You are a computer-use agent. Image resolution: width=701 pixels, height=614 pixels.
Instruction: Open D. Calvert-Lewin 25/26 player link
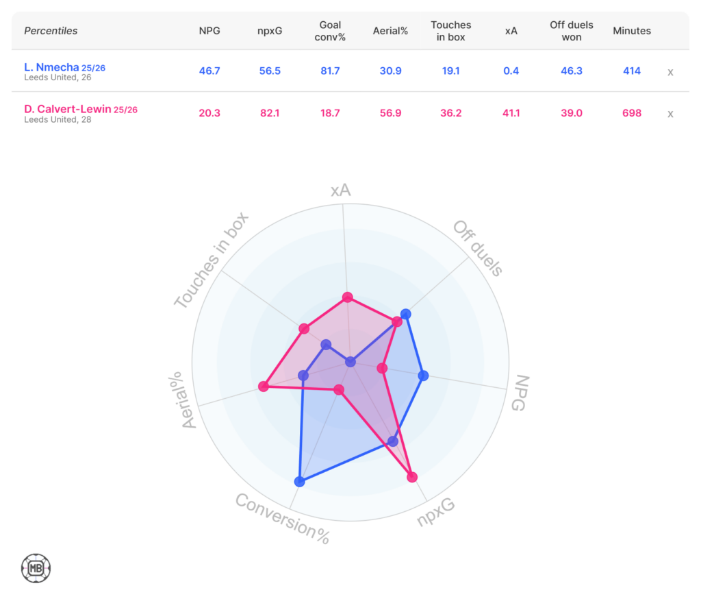pos(81,110)
